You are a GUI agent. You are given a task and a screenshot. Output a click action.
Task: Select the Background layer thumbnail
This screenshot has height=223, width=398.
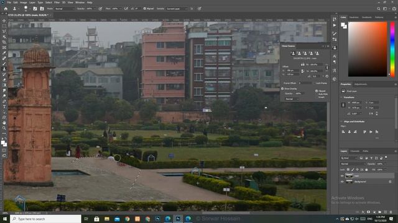(x=349, y=181)
